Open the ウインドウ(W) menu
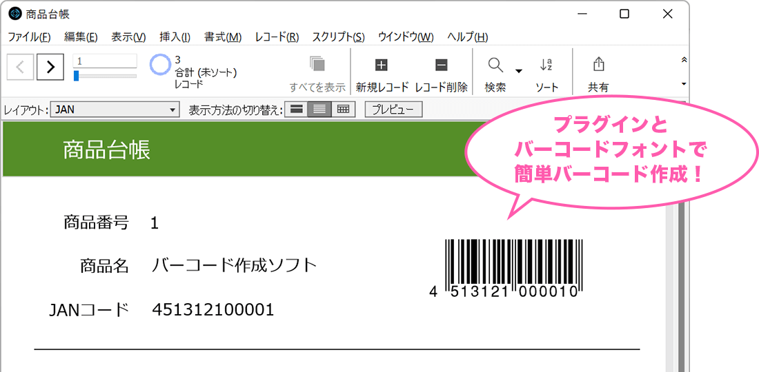Screen dimensions: 759x372 (x=406, y=37)
